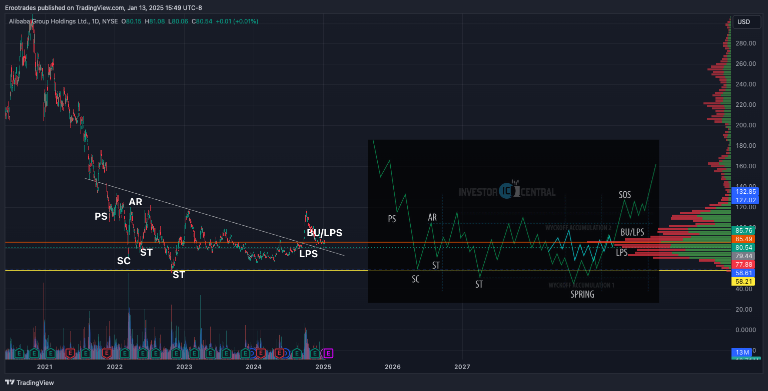Click the 2021 label on the time axis

[x=45, y=367]
